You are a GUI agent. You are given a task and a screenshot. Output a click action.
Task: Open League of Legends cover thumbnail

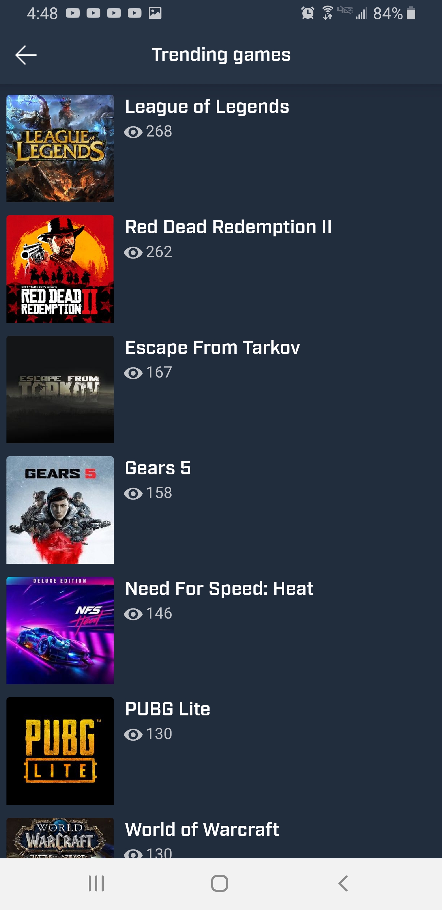click(60, 148)
